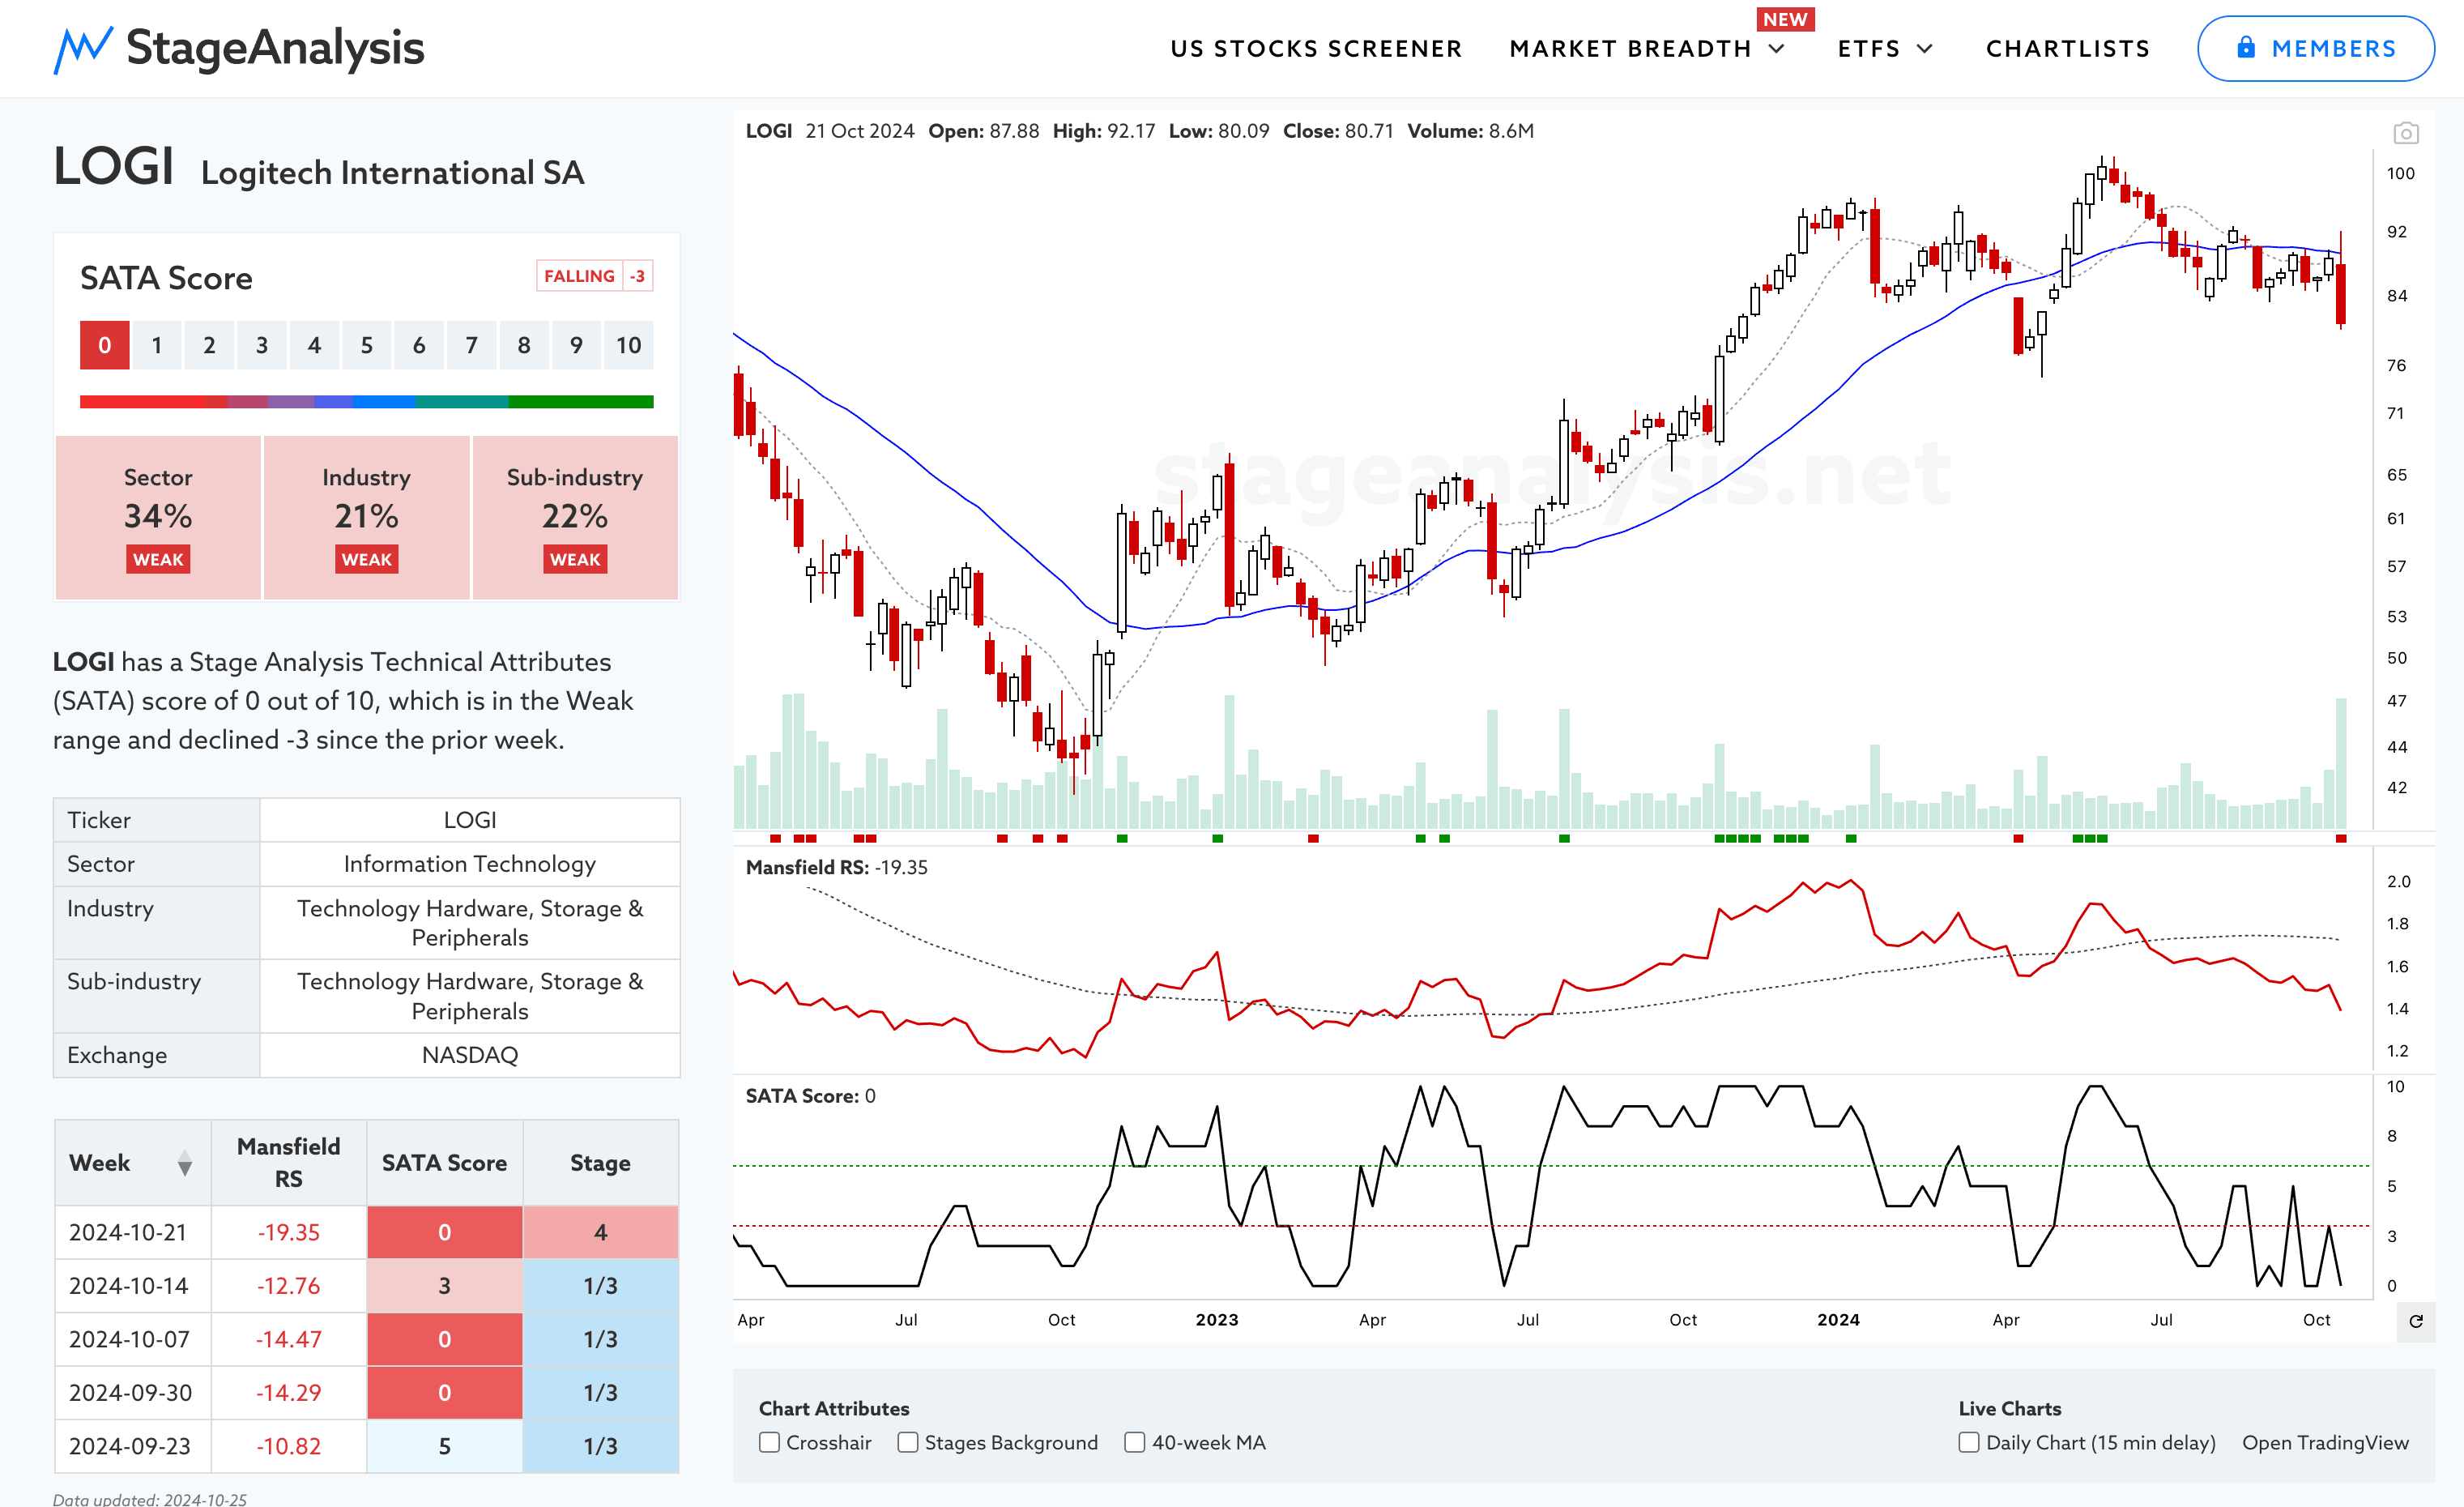This screenshot has width=2464, height=1507.
Task: Click SATA score 3 cell for 2024-10-14
Action: 444,1285
